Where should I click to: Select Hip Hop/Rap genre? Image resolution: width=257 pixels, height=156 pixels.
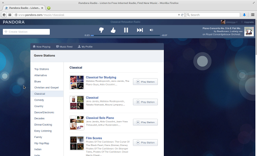pos(42,144)
